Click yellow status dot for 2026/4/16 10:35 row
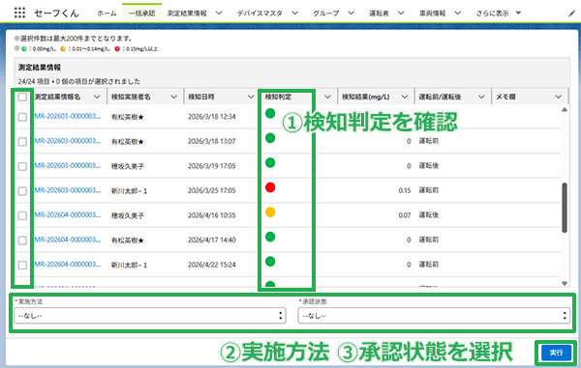This screenshot has height=368, width=581. pos(270,212)
